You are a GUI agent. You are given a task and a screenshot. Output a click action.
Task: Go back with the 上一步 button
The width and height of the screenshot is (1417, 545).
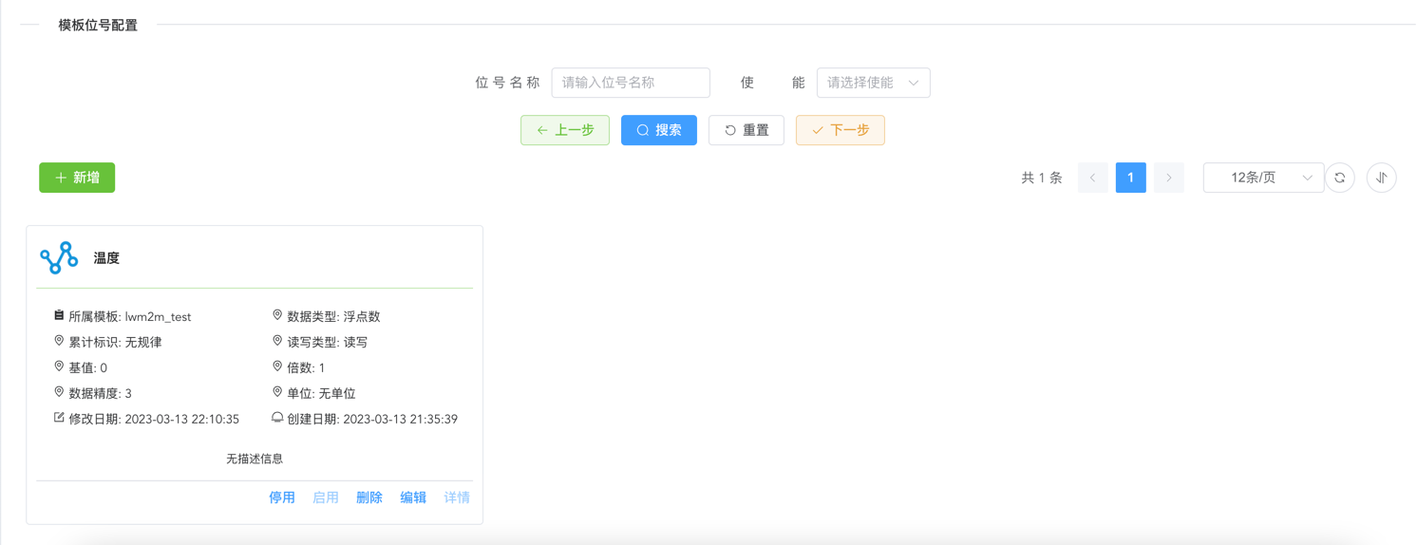[x=565, y=130]
